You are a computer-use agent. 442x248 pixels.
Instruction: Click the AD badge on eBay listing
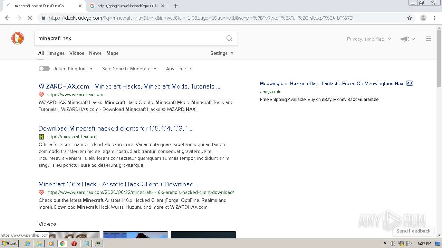[410, 83]
